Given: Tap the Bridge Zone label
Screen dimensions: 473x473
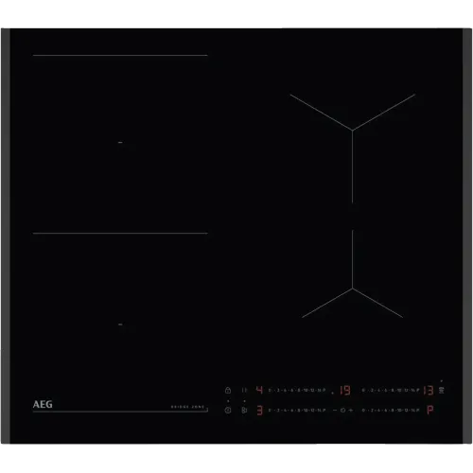Looking at the screenshot, I should click(x=188, y=407).
